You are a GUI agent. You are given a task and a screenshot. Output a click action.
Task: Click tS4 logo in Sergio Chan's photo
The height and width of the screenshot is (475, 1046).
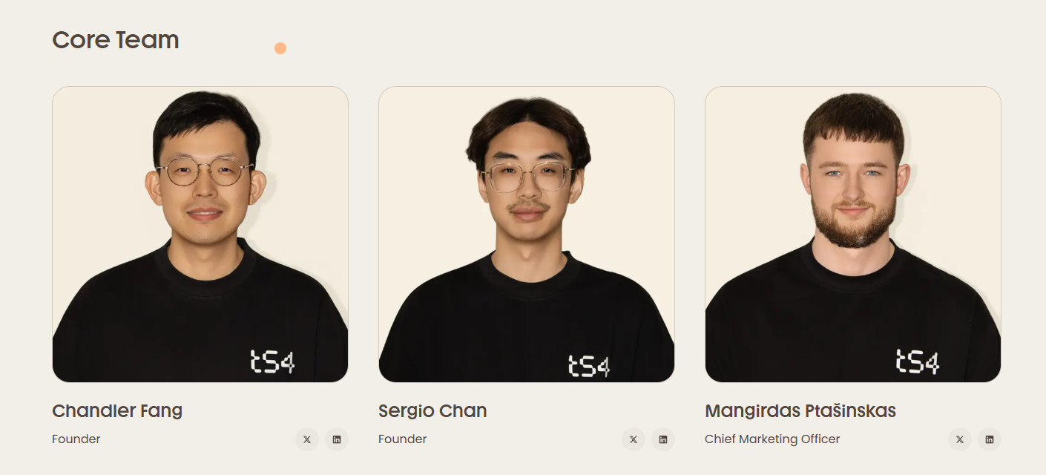589,365
